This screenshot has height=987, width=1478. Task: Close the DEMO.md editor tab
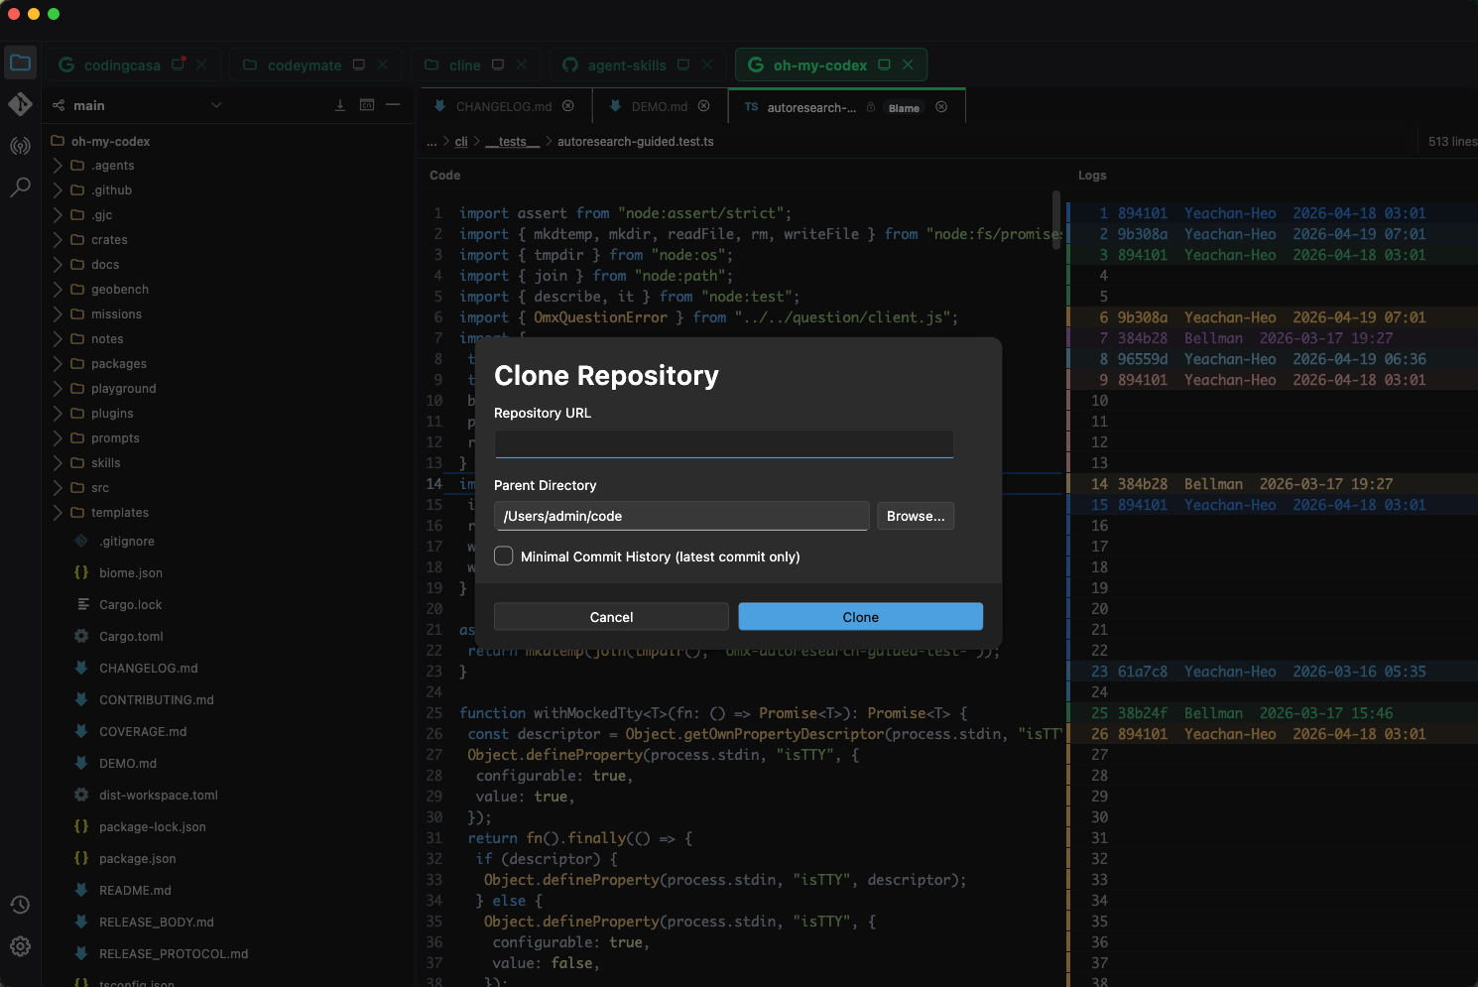point(703,106)
